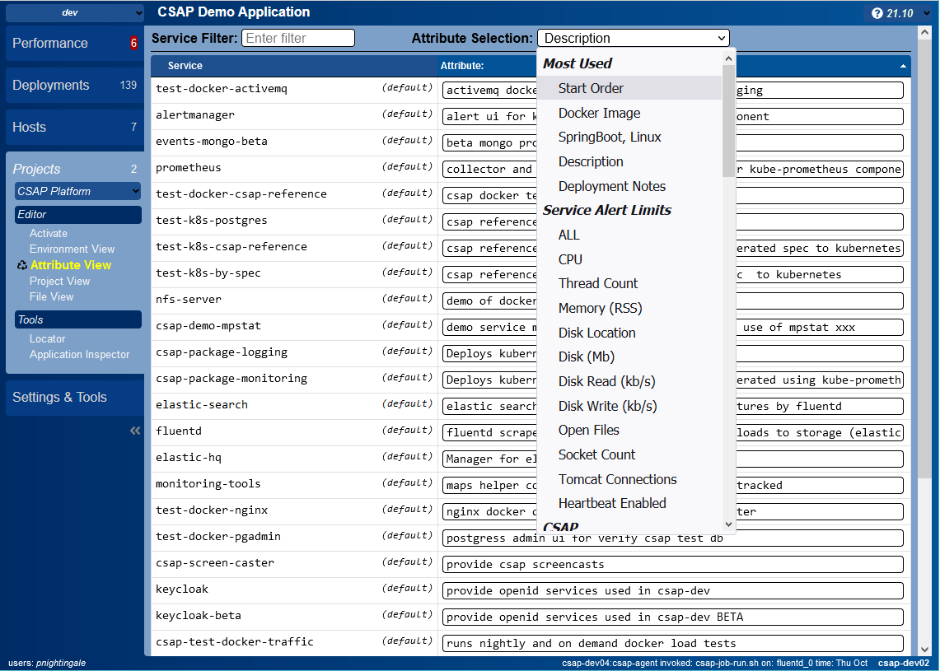The image size is (940, 671).
Task: Edit the prometheus description field
Action: [672, 169]
